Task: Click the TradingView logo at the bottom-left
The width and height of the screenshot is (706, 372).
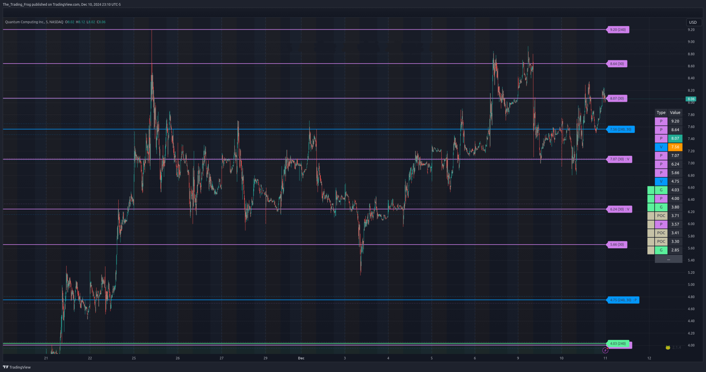Action: pos(17,367)
